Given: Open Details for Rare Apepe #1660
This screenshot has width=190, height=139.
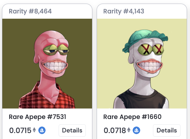Looking at the screenshot, I should pos(167,130).
